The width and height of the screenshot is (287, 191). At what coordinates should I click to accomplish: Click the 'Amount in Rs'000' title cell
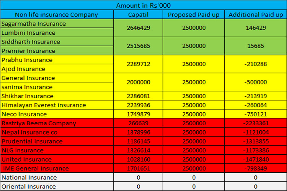143,5
